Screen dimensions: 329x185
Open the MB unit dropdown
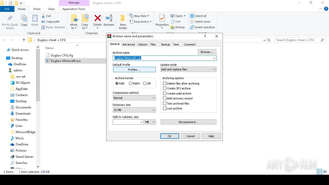tap(150, 122)
